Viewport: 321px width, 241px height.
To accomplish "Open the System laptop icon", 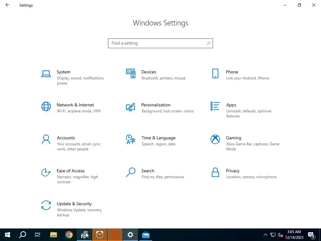I will [x=46, y=74].
